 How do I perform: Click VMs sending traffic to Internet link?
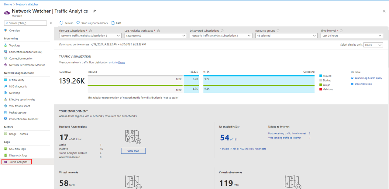(x=284, y=138)
